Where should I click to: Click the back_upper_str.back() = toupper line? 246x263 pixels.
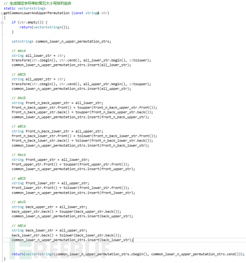coord(66,211)
